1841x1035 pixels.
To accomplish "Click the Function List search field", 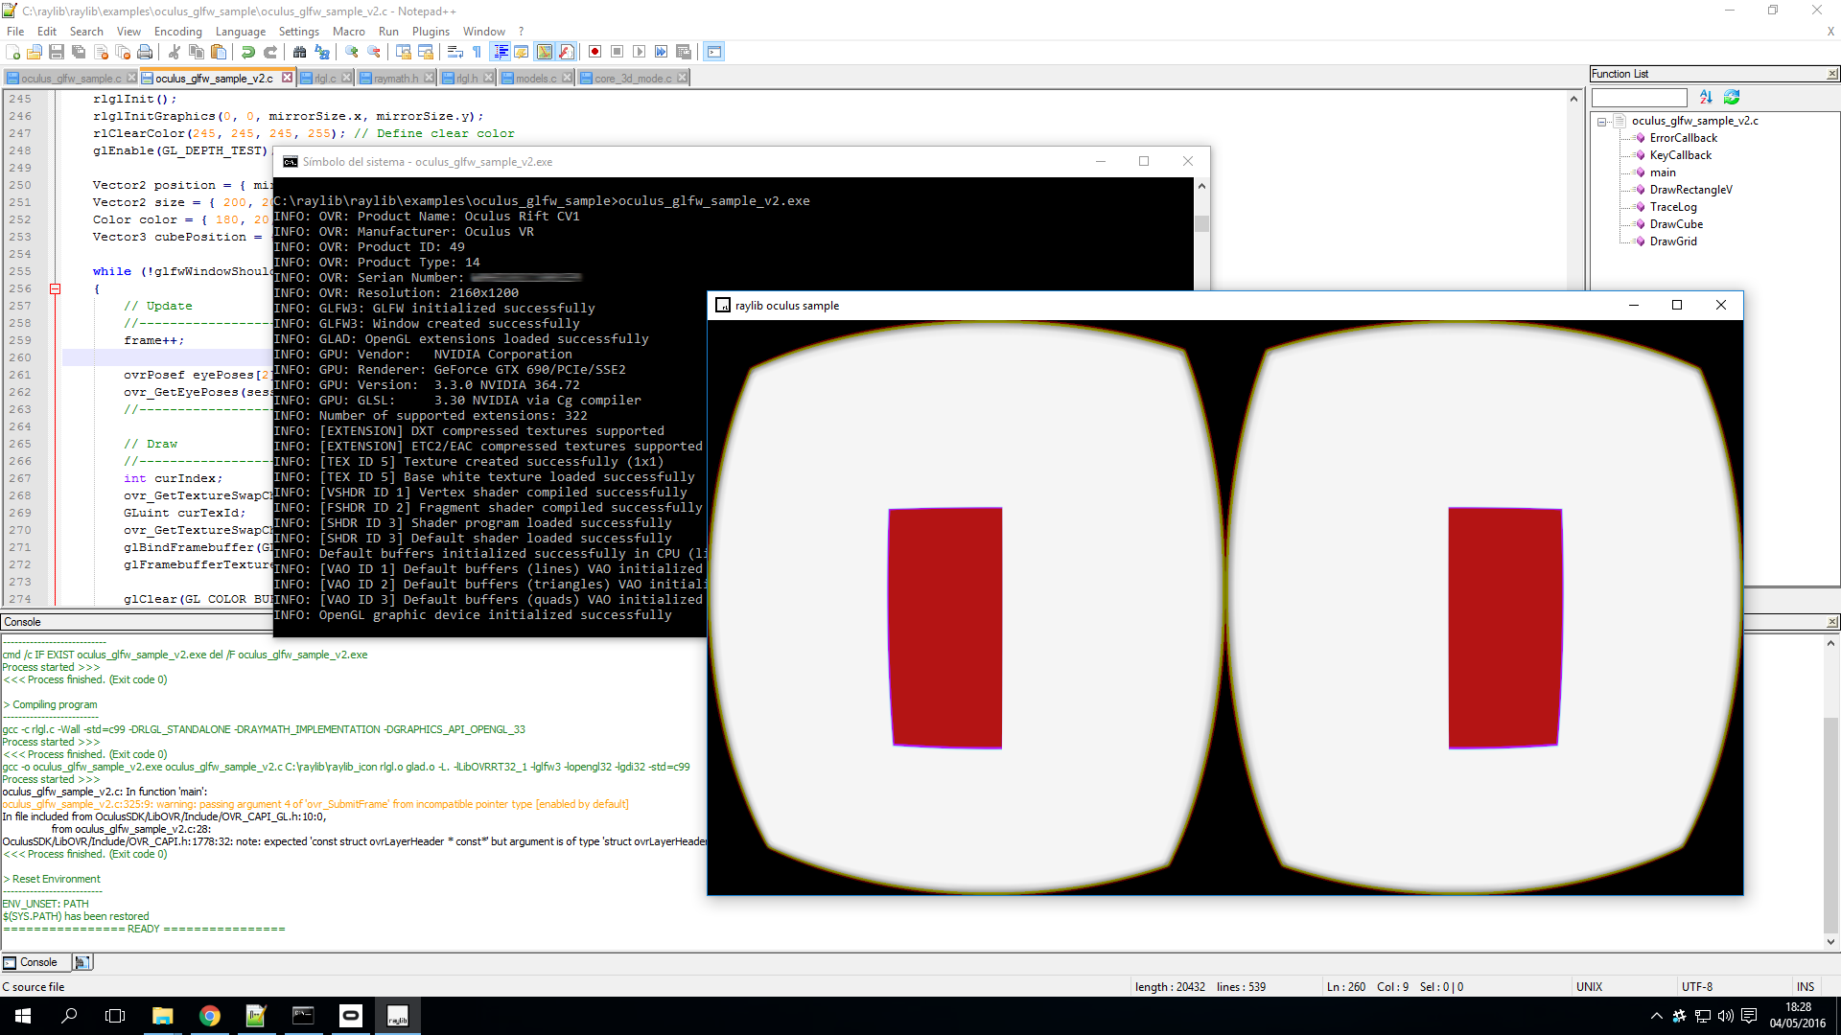I will [1639, 98].
